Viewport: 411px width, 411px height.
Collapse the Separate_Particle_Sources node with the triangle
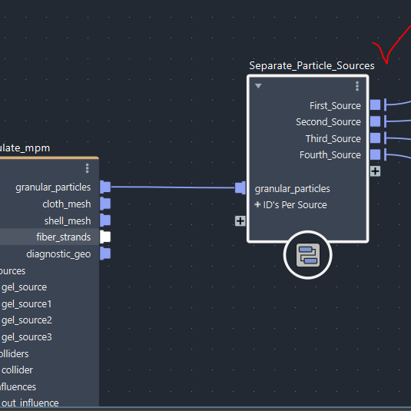(258, 86)
